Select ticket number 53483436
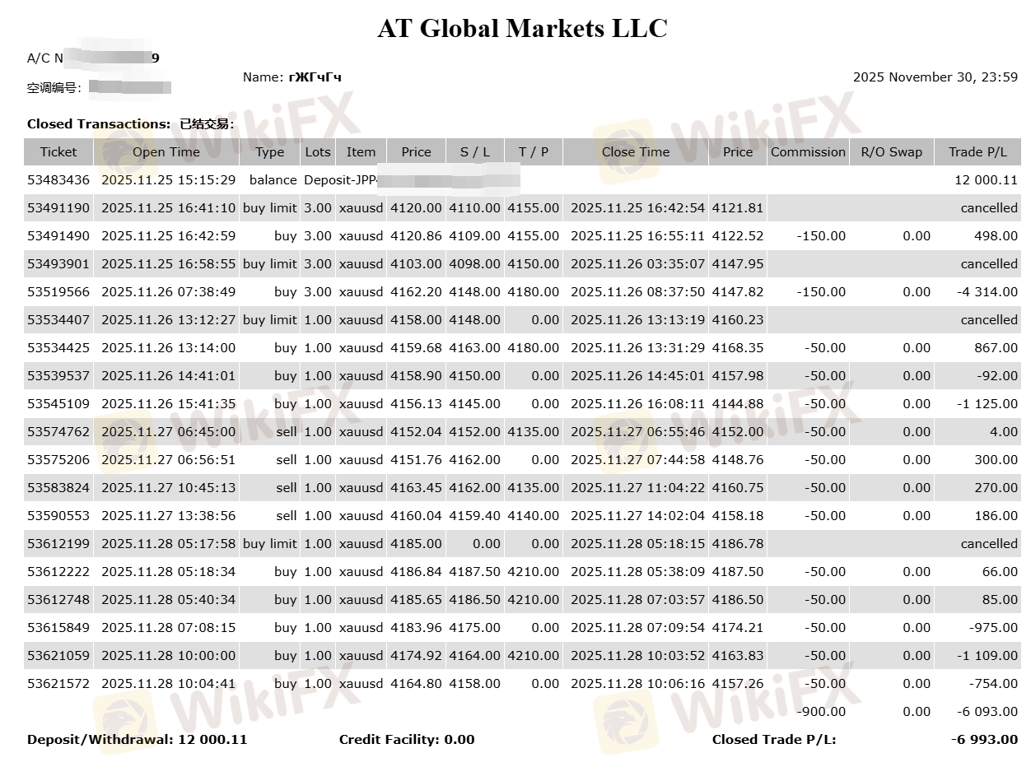 click(58, 179)
